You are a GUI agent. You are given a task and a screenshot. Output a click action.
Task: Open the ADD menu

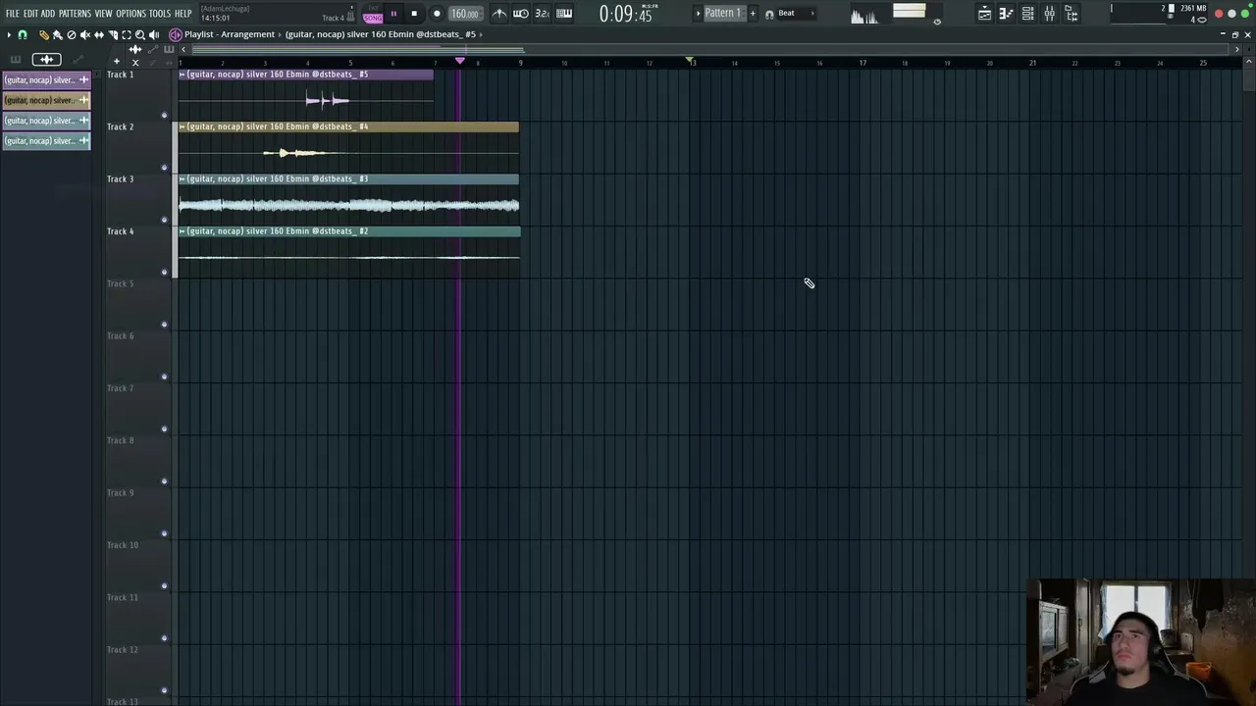48,14
